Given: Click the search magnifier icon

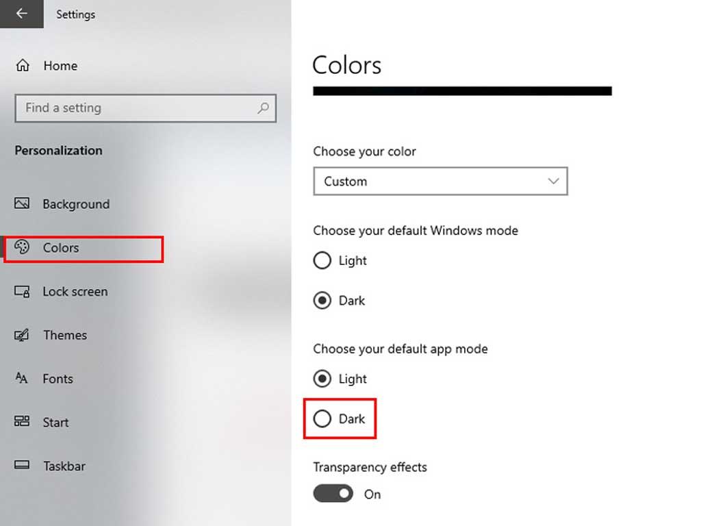Looking at the screenshot, I should click(263, 108).
